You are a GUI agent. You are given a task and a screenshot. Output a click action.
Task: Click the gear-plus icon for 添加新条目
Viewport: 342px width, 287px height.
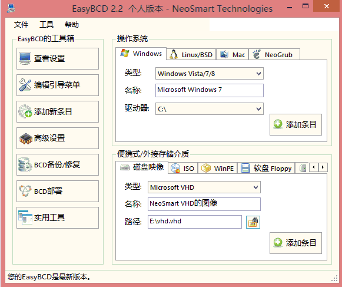[25, 111]
